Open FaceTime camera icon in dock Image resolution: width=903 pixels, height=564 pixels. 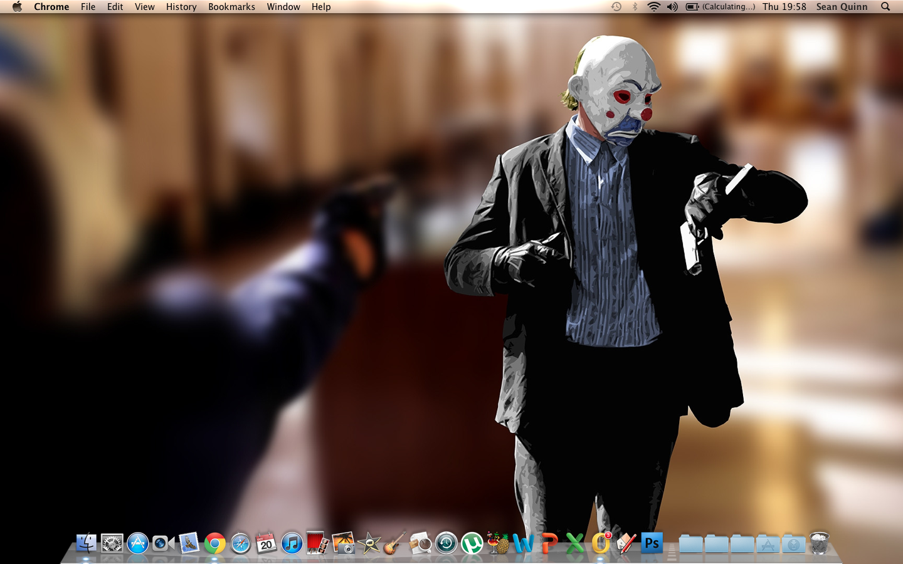pos(164,543)
